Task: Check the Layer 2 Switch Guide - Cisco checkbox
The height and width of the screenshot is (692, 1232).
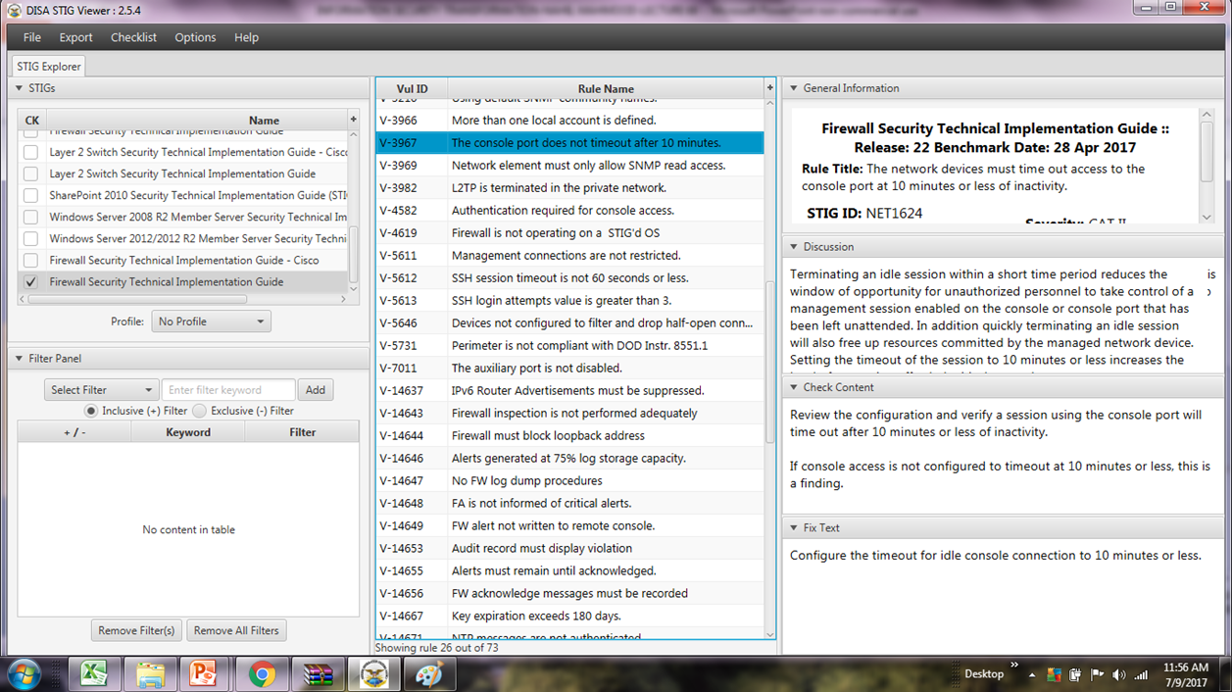Action: click(x=31, y=152)
